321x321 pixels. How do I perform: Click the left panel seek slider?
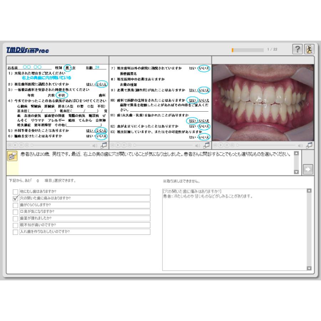tap(60, 145)
